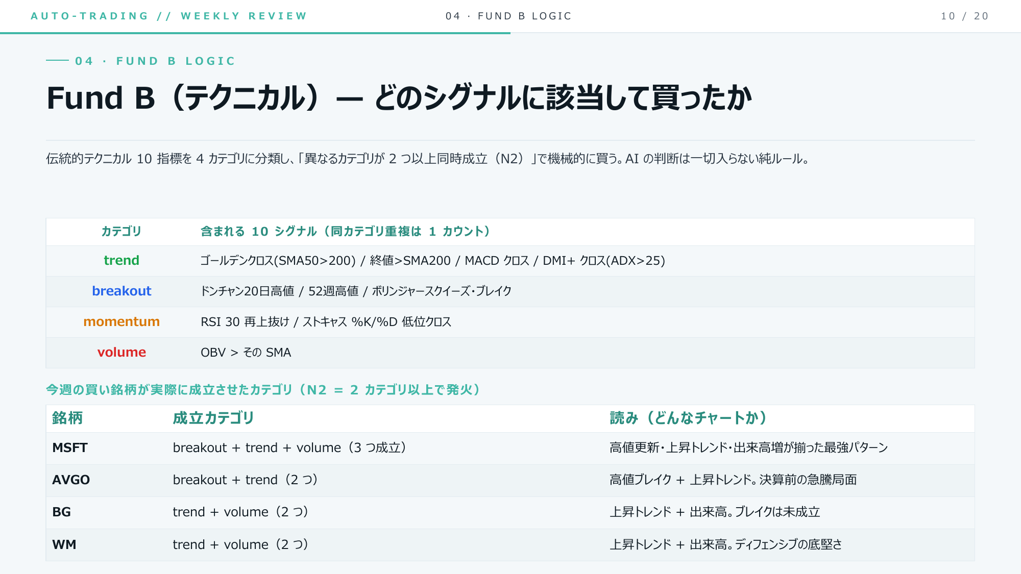Click the MSFT ticker cell
This screenshot has width=1021, height=574.
(x=70, y=448)
